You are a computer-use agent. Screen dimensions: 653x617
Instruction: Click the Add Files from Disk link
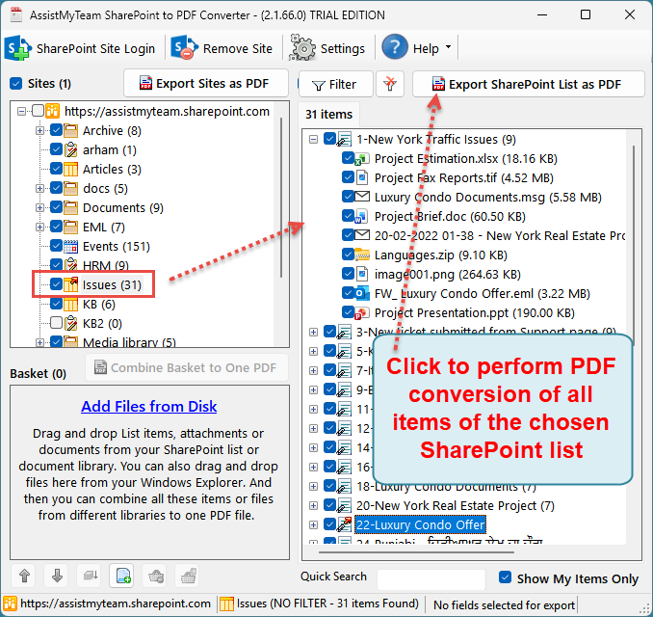(x=148, y=406)
